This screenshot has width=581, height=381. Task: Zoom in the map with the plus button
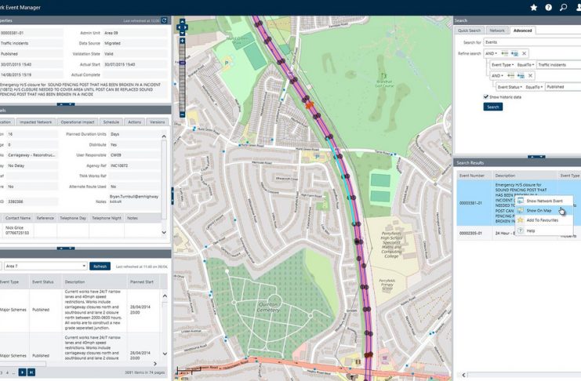point(182,38)
